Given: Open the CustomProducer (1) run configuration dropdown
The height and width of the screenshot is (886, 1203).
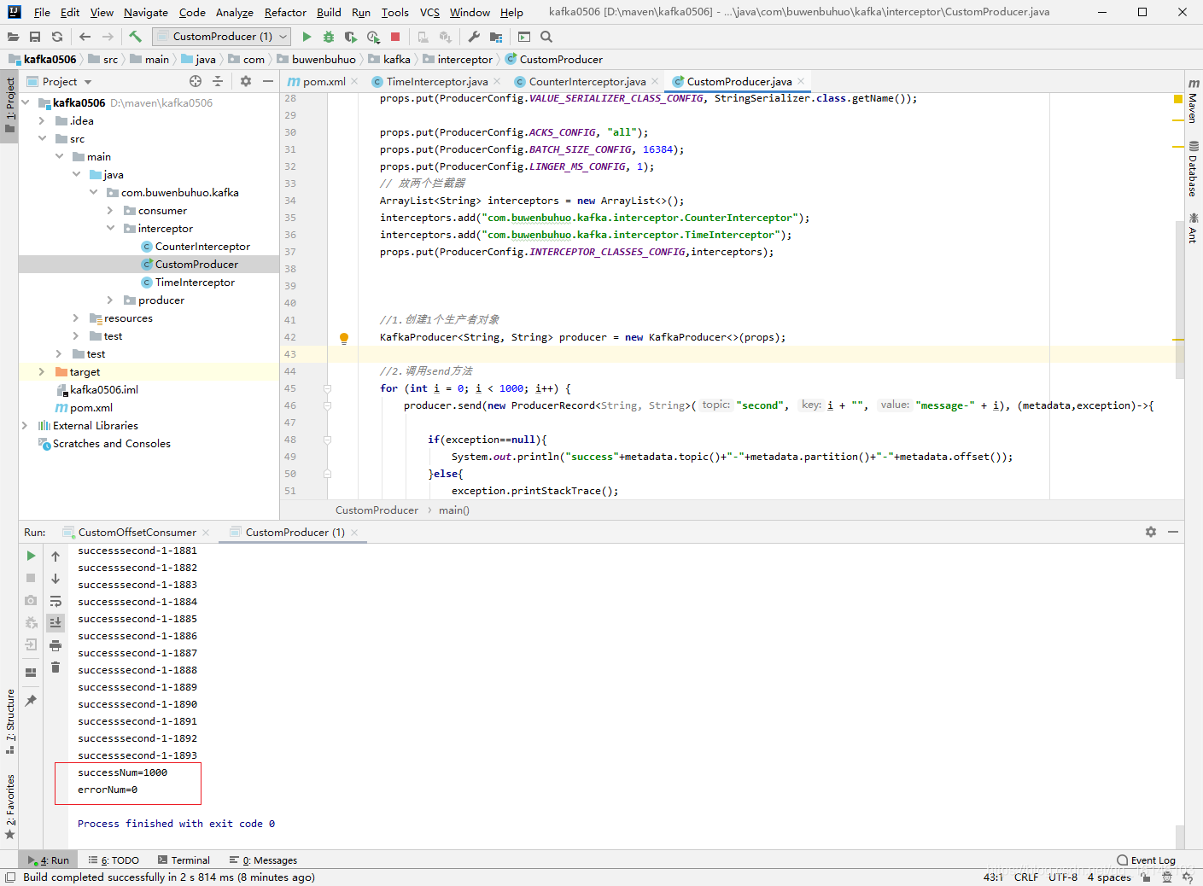Looking at the screenshot, I should click(221, 37).
